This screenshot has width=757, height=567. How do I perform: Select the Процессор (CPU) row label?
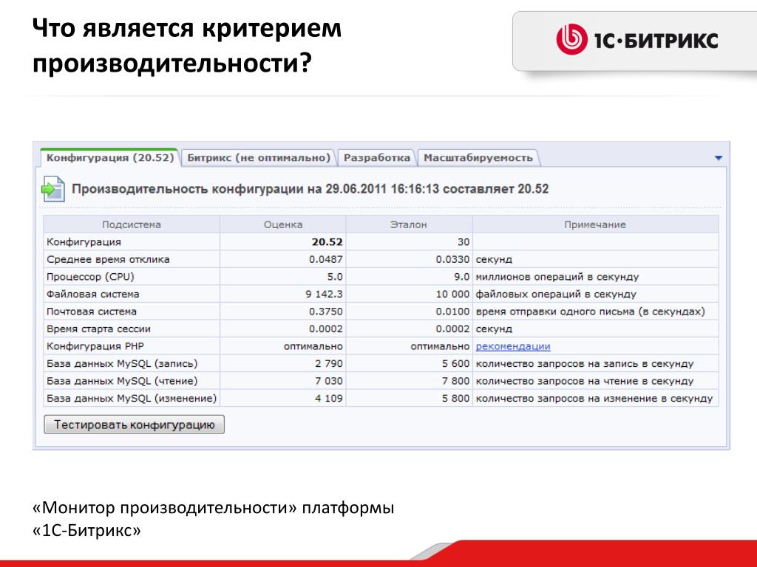tap(90, 277)
